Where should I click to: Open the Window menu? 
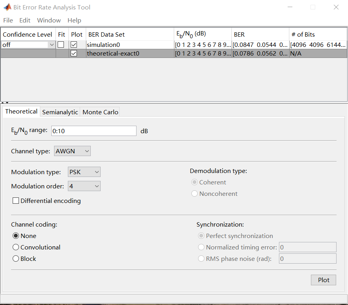49,20
